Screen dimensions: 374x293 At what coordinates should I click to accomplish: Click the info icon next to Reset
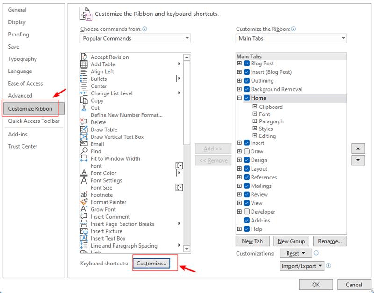pyautogui.click(x=316, y=253)
